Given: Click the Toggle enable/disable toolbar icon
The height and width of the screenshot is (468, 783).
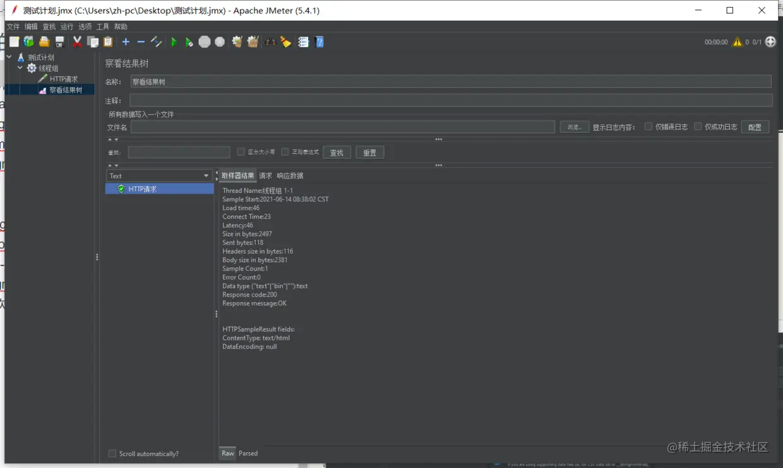Looking at the screenshot, I should click(x=157, y=42).
